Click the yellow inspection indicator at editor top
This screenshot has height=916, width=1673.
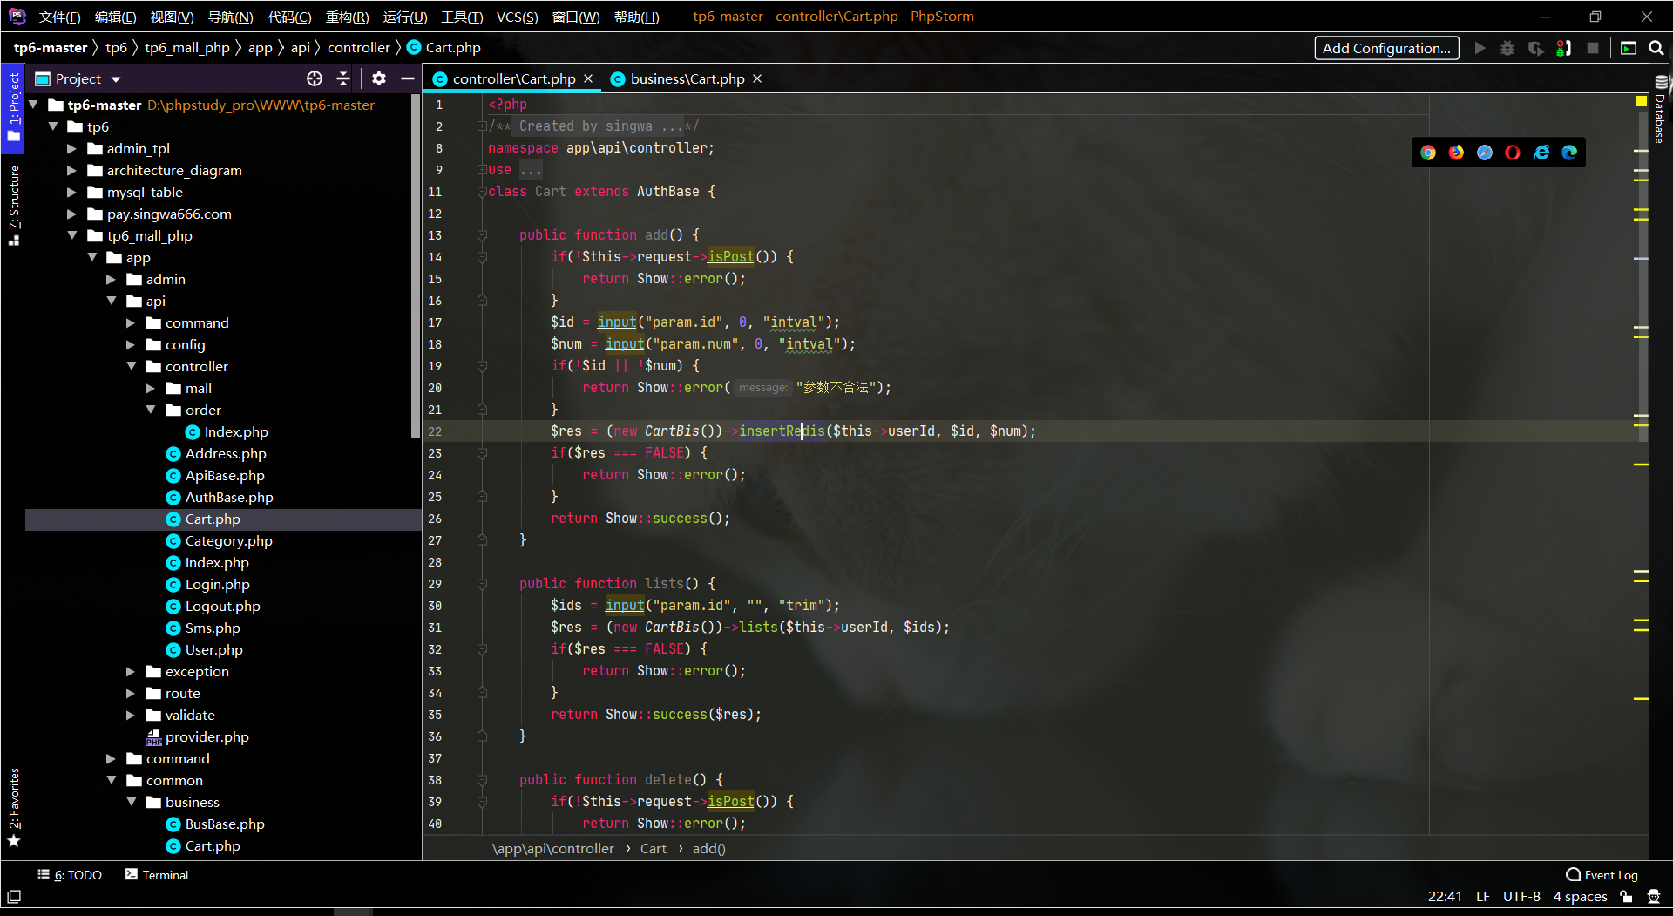[x=1641, y=102]
